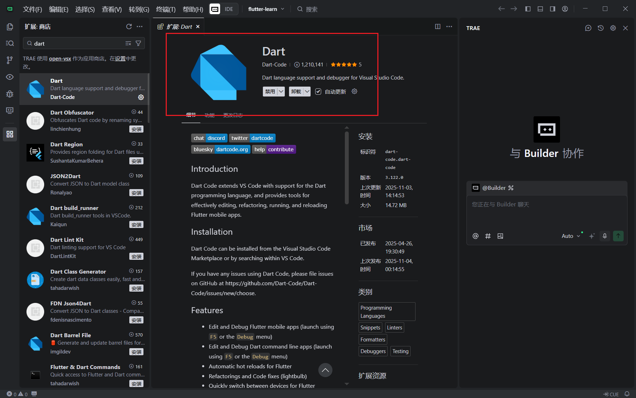Click the scroll-to-top arrow button
Image resolution: width=636 pixels, height=398 pixels.
pyautogui.click(x=325, y=370)
